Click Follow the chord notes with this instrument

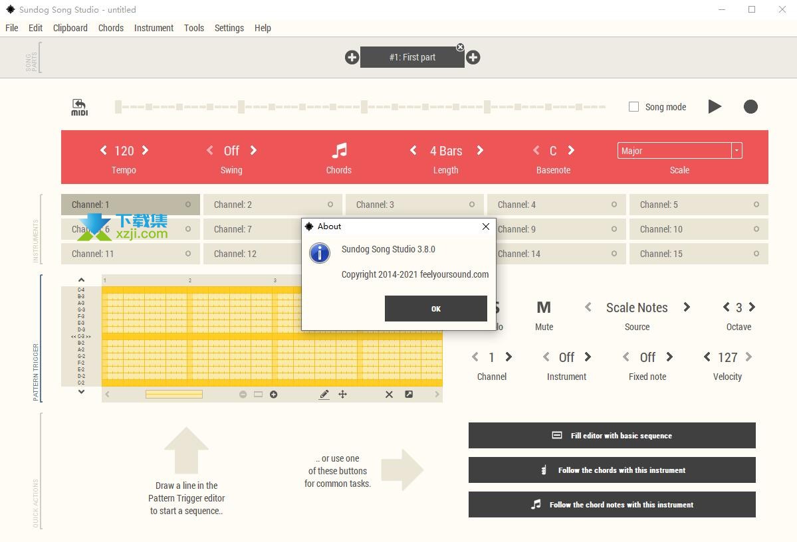(612, 505)
